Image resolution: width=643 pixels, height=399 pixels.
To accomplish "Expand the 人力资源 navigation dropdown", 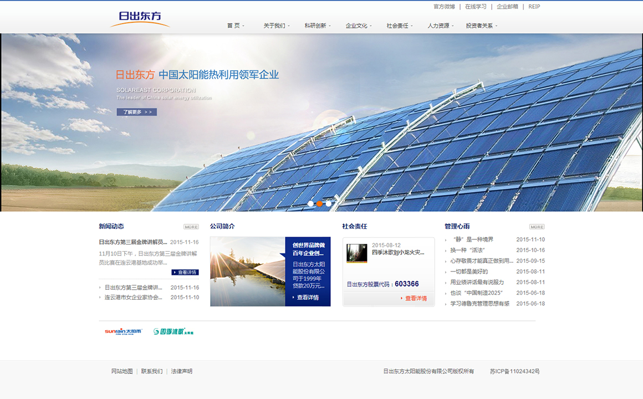I will pos(441,25).
